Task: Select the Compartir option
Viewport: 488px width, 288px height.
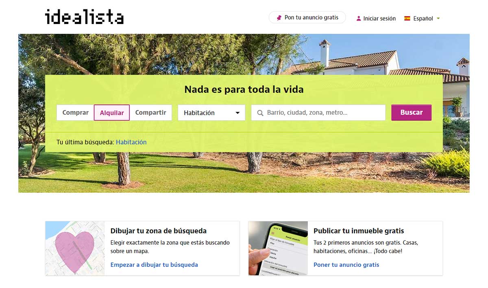Action: (150, 113)
